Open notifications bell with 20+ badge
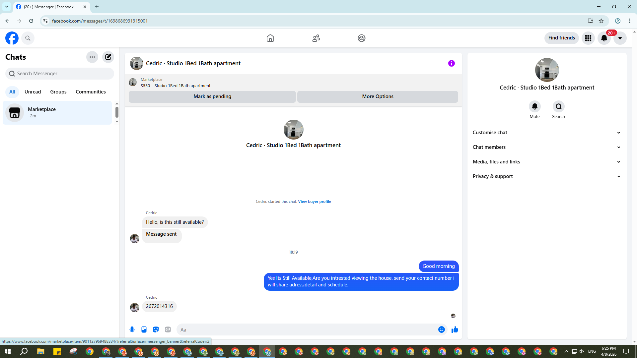This screenshot has height=358, width=637. coord(604,38)
